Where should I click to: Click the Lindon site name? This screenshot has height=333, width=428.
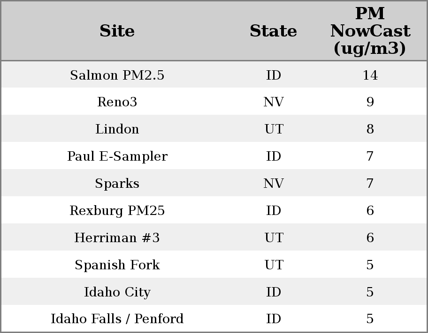[x=117, y=129]
